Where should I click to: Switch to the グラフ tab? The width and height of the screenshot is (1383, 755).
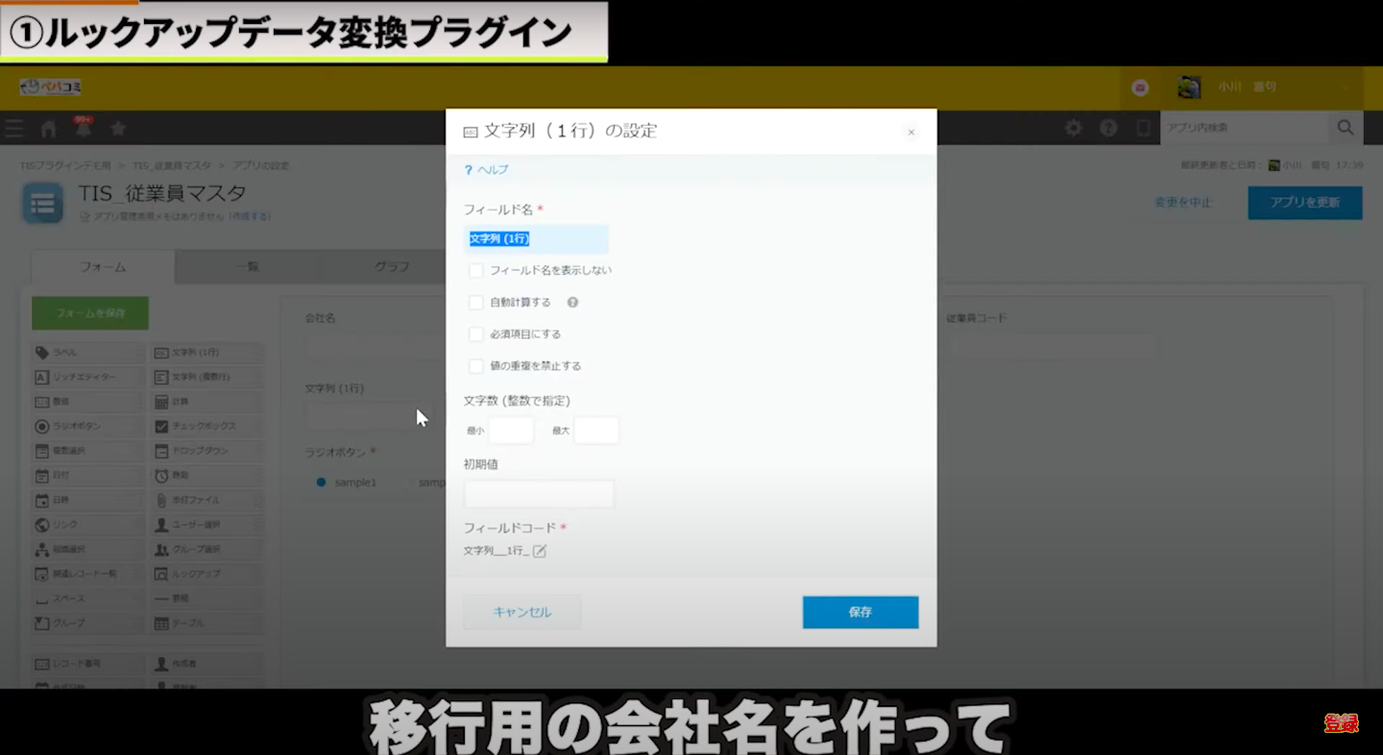(392, 267)
